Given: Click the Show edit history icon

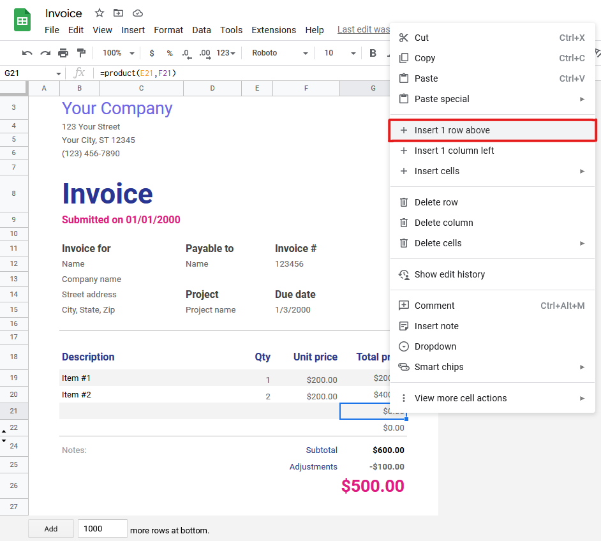Looking at the screenshot, I should tap(404, 274).
